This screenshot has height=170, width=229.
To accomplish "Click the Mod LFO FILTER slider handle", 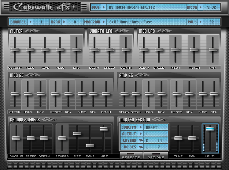I will tap(194, 50).
